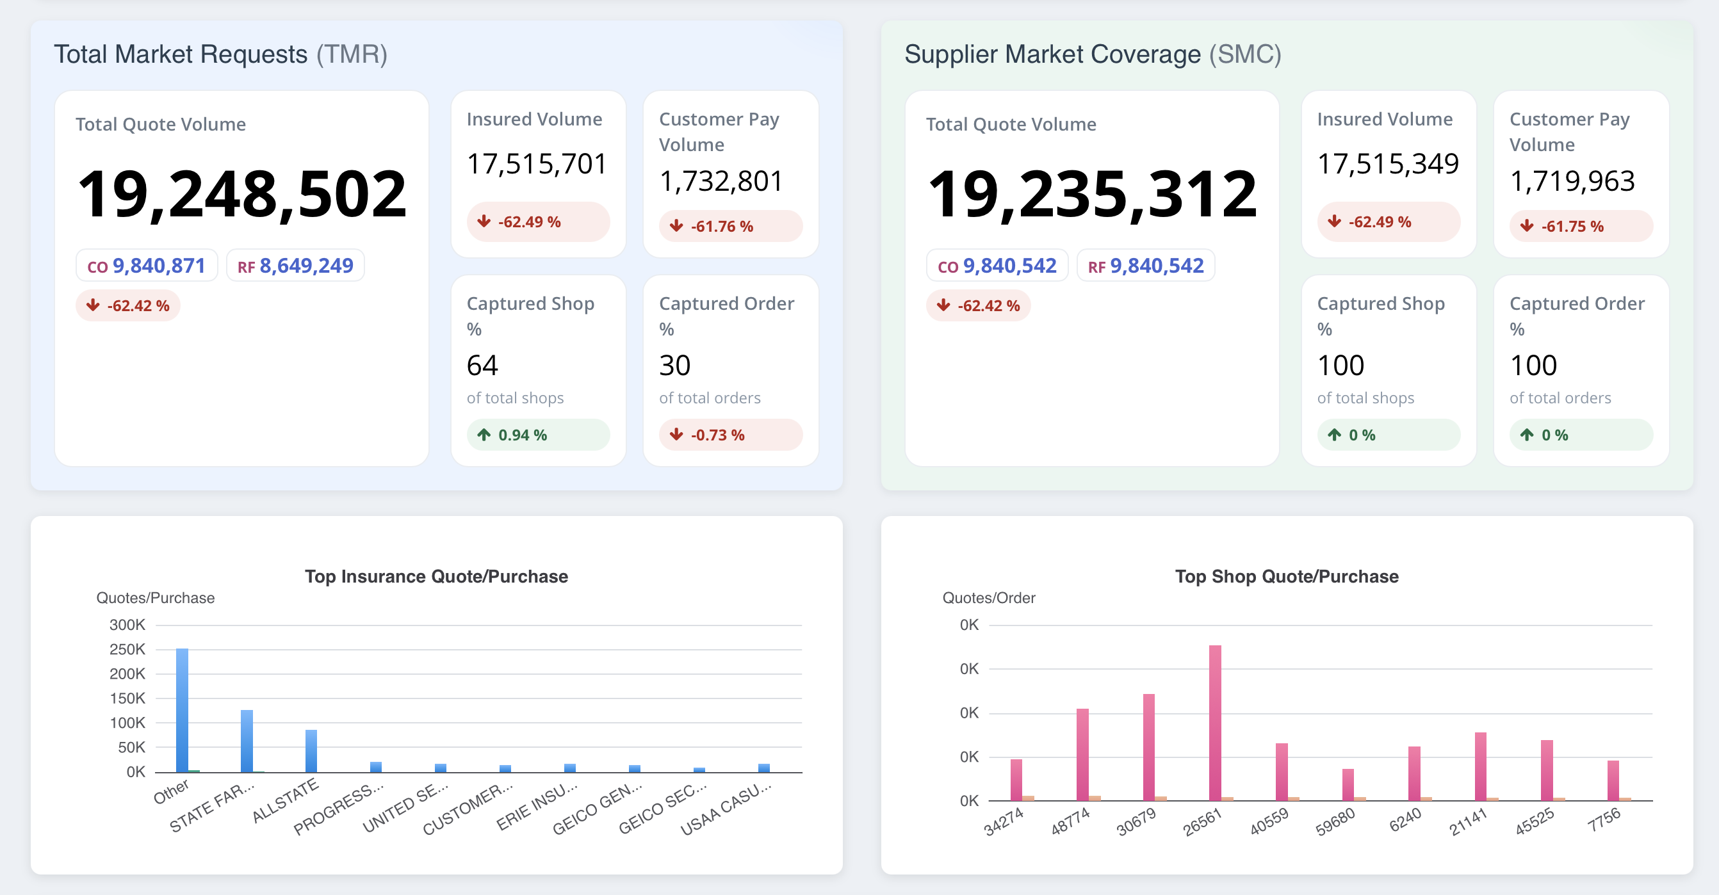This screenshot has height=895, width=1719.
Task: Click the tallest pink bar for shop 26561
Action: [1214, 722]
